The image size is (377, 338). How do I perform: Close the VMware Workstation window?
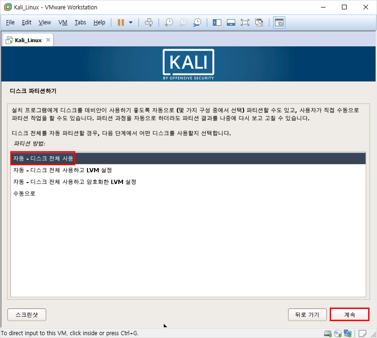point(366,7)
